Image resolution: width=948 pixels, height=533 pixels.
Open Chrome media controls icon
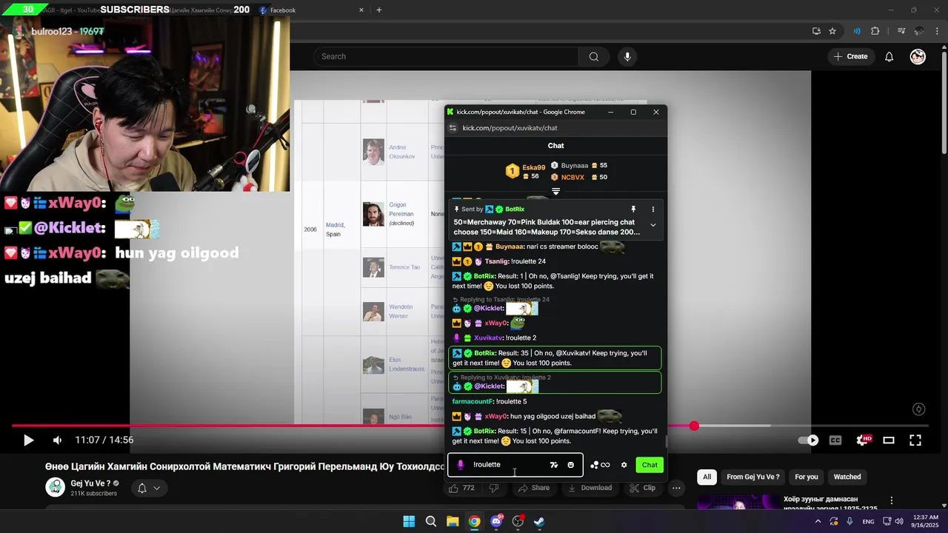click(x=901, y=31)
